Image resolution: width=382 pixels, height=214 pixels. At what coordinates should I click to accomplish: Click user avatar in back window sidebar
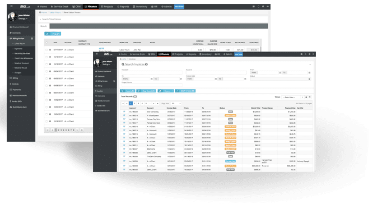coord(12,17)
